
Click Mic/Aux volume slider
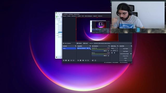tap(98, 56)
